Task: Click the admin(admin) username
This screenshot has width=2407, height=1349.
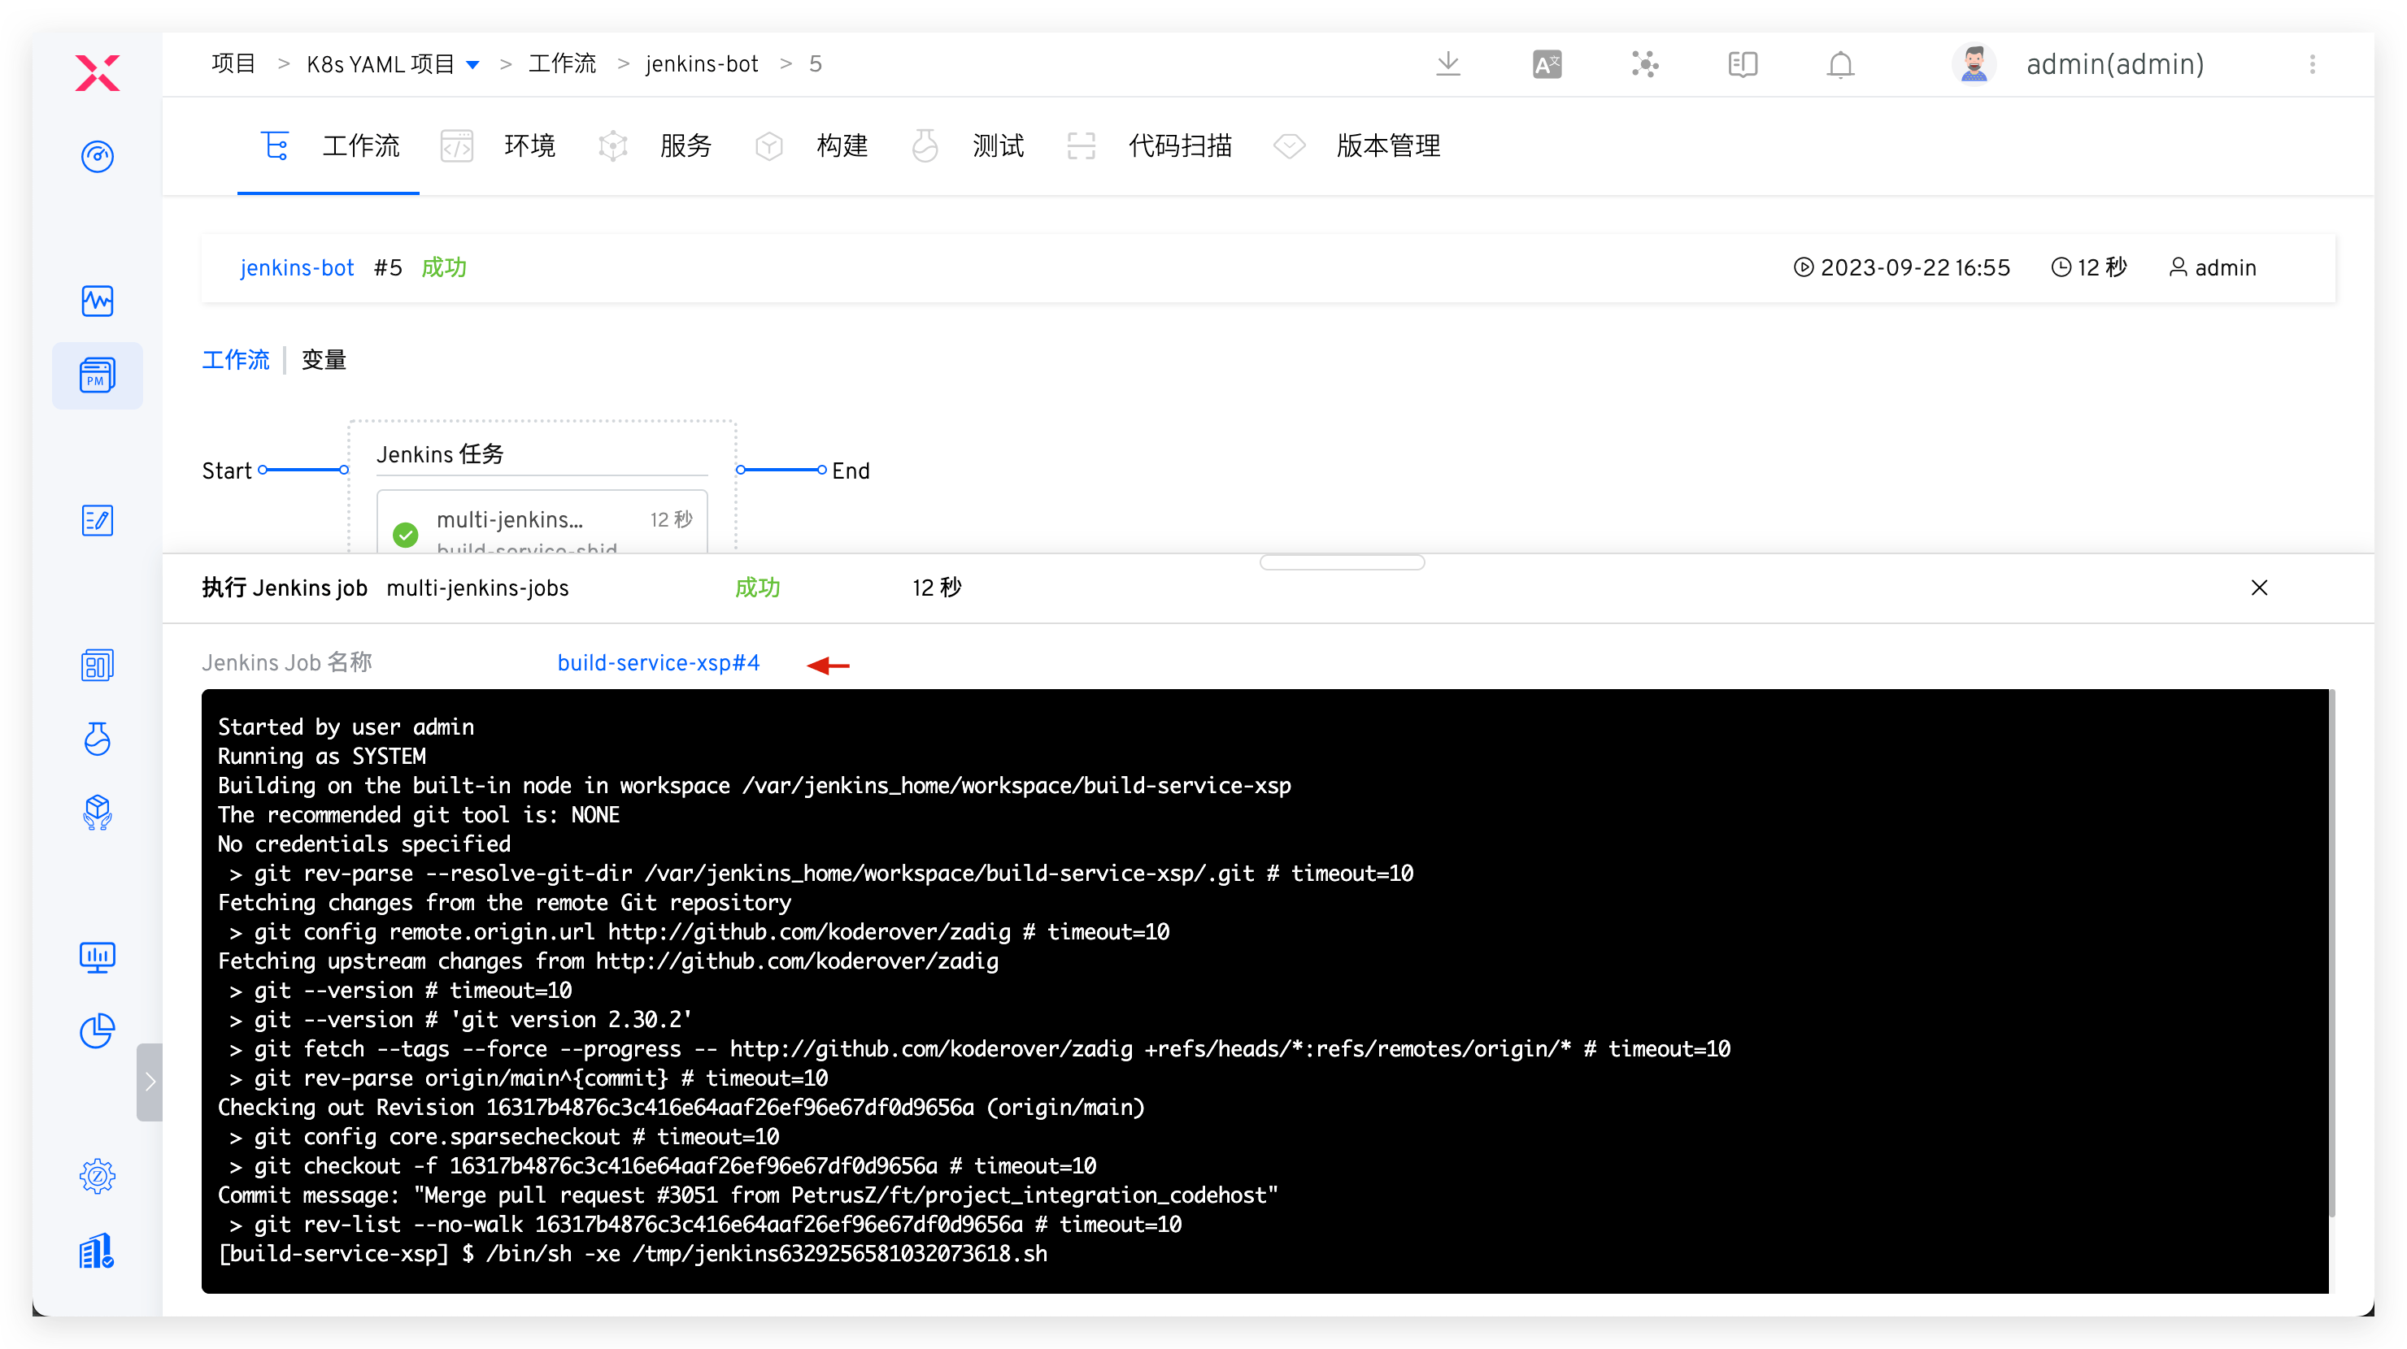Action: pos(2115,63)
